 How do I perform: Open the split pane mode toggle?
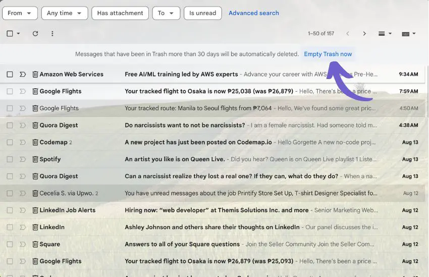pyautogui.click(x=382, y=34)
